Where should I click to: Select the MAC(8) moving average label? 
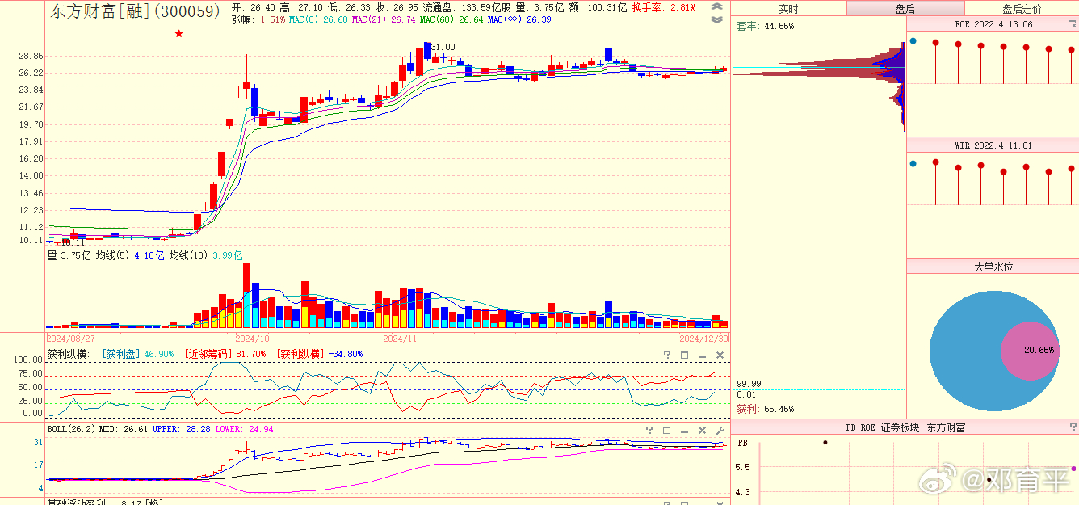318,19
